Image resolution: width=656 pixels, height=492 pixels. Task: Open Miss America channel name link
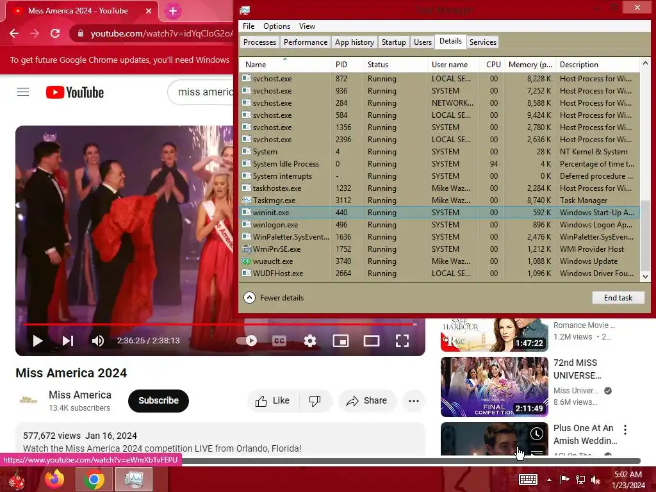click(80, 395)
